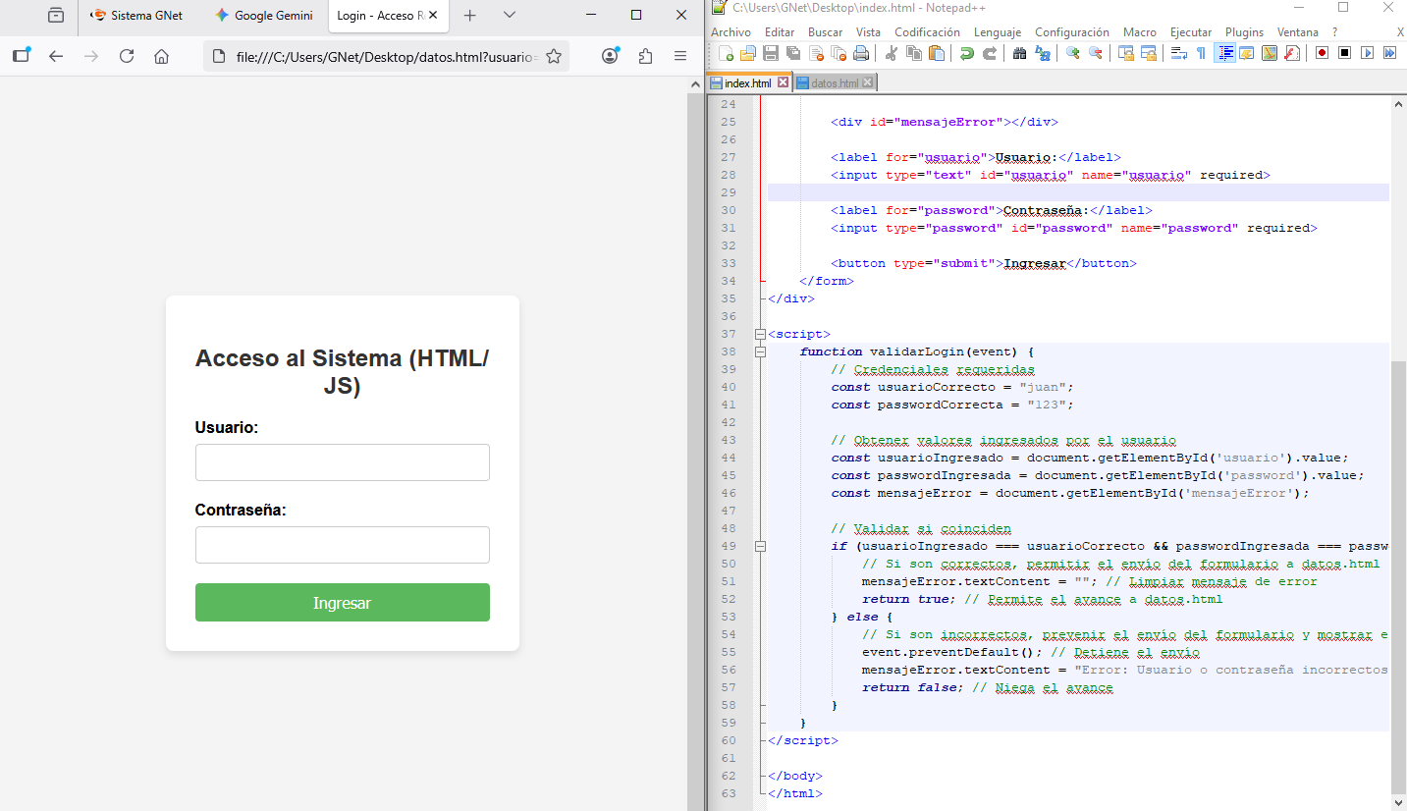Screen dimensions: 1407x811
Task: Collapse the validarLogin function fold at line 38
Action: point(760,351)
